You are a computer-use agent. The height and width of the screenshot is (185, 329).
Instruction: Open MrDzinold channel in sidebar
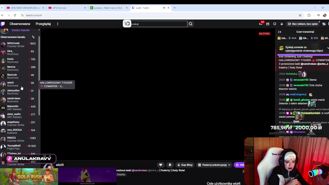[19, 45]
